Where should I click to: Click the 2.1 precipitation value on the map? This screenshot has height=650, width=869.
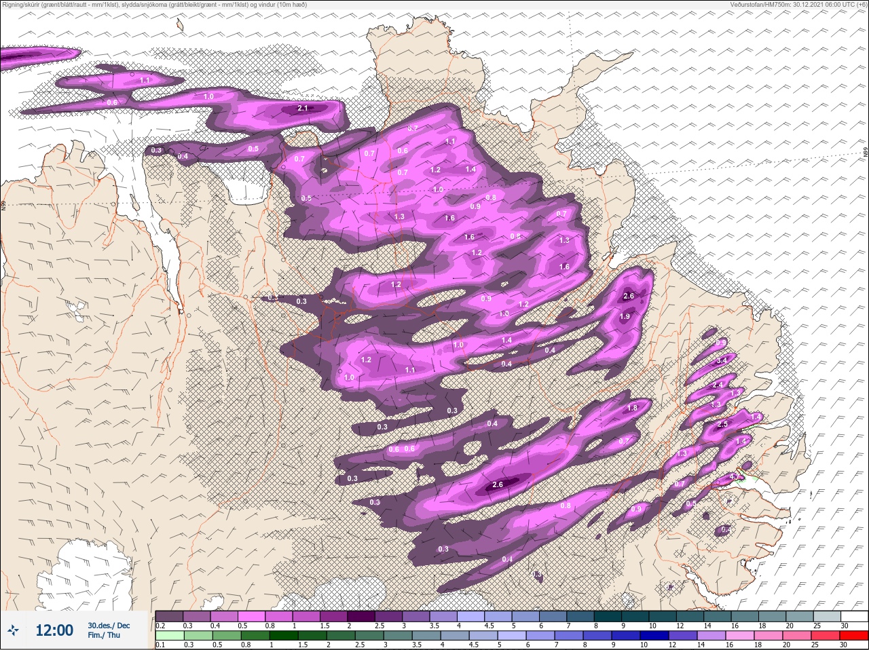[x=303, y=109]
